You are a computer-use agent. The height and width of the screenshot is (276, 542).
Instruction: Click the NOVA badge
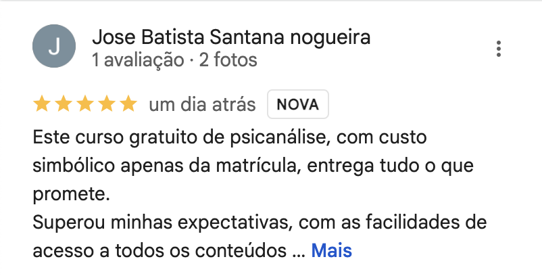(x=298, y=104)
